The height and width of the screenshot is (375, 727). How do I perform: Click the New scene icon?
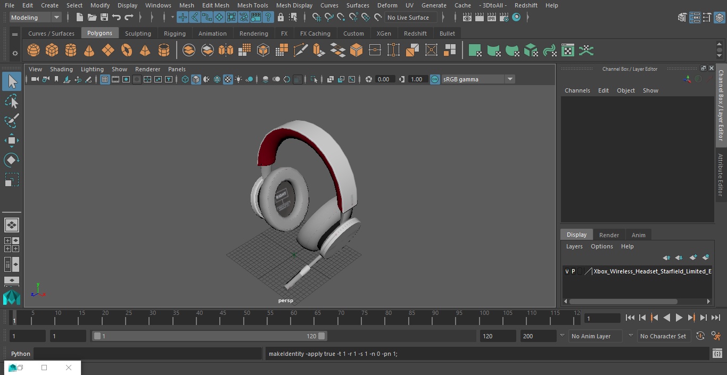[x=79, y=18]
